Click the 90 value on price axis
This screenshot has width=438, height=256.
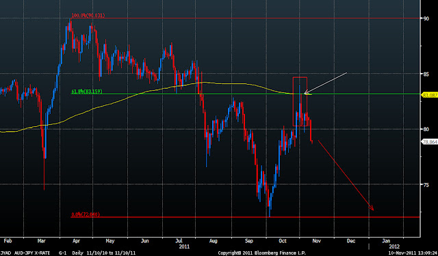pos(426,18)
